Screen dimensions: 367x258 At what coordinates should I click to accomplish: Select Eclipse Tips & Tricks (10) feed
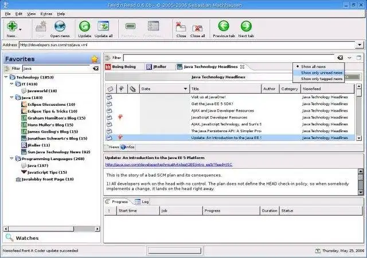click(x=52, y=111)
